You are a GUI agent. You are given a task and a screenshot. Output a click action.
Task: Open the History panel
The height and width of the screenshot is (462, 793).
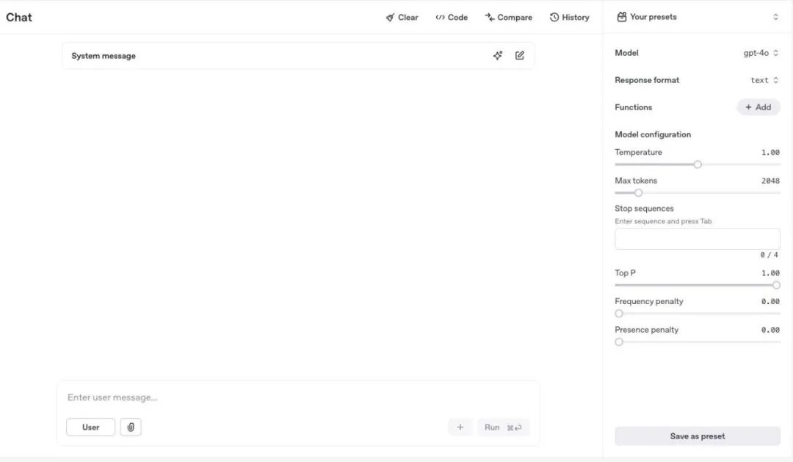pyautogui.click(x=570, y=17)
